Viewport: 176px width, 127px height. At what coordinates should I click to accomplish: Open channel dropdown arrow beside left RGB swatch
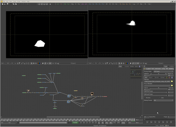click(40, 63)
